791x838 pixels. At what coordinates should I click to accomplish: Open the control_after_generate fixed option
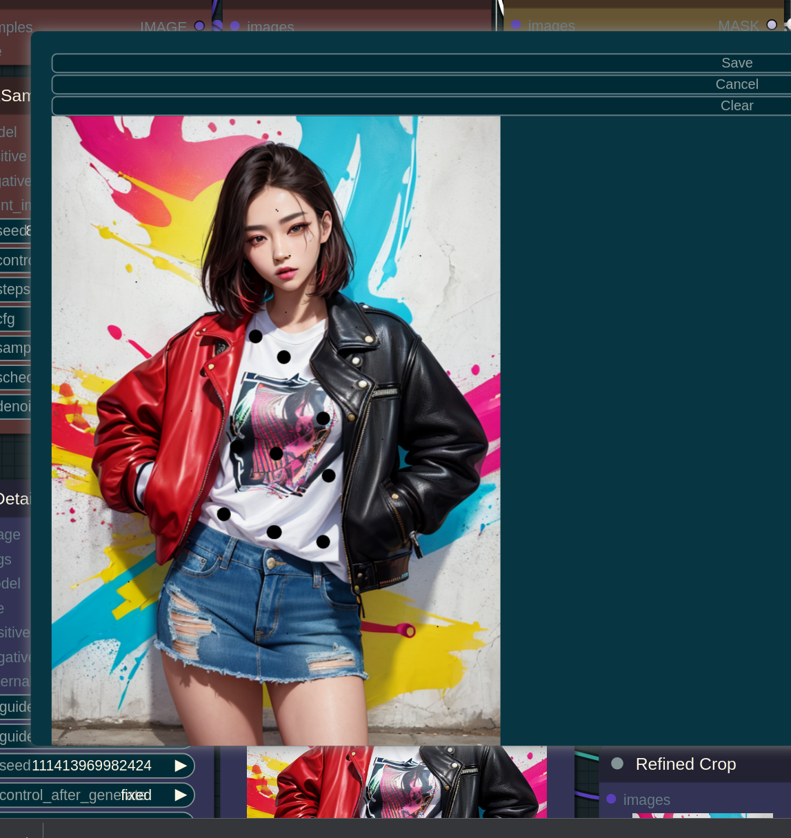(136, 795)
